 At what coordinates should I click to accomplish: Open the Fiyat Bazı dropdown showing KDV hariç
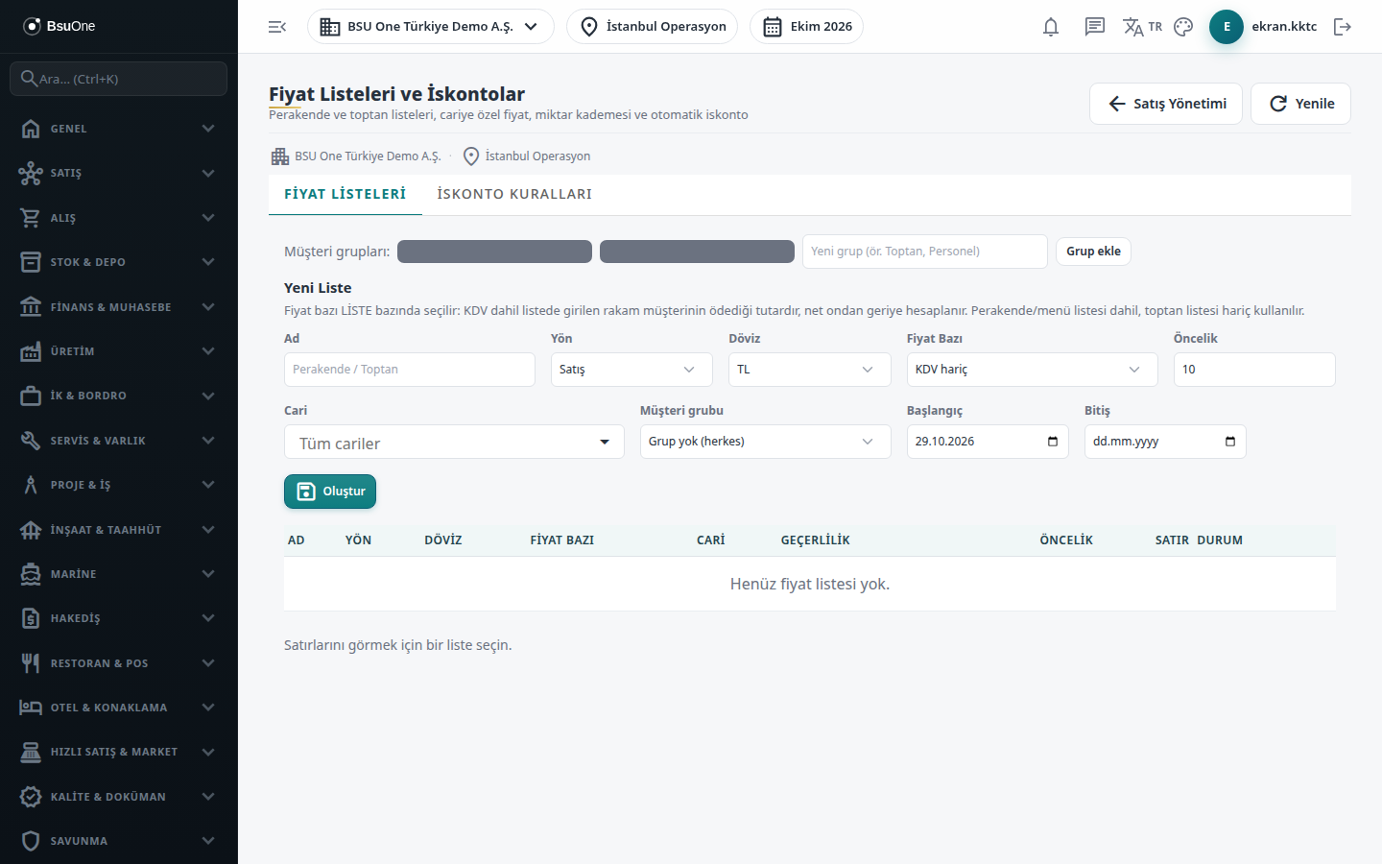pos(1032,370)
